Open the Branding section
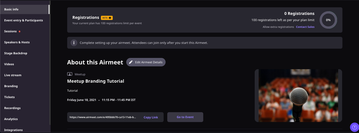This screenshot has width=359, height=133. pos(11,86)
